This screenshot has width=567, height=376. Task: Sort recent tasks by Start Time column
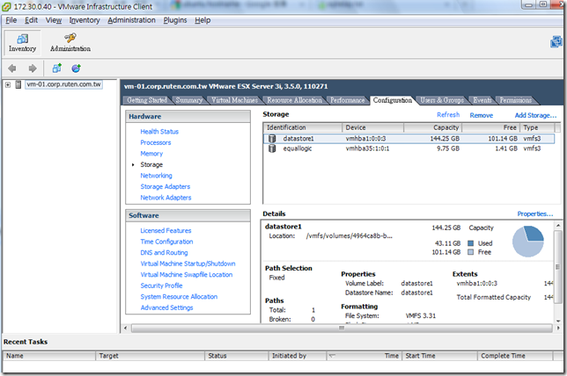pos(439,356)
